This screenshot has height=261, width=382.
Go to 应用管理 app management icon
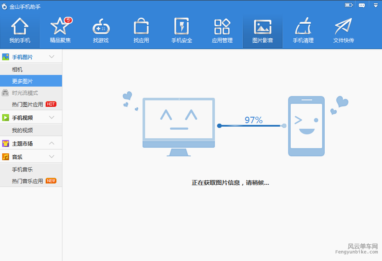coord(222,27)
